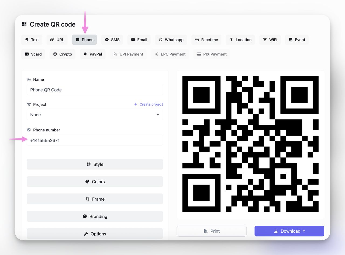Open the Project dropdown showing None
Viewport: 345px width, 255px height.
tap(95, 115)
